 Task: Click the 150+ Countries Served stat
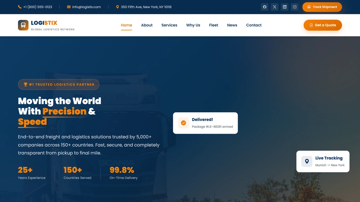click(x=77, y=173)
